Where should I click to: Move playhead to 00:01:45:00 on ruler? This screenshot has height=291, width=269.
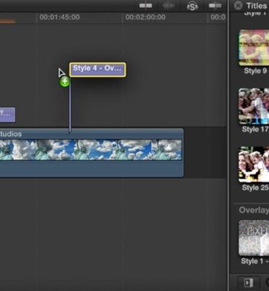(x=60, y=17)
